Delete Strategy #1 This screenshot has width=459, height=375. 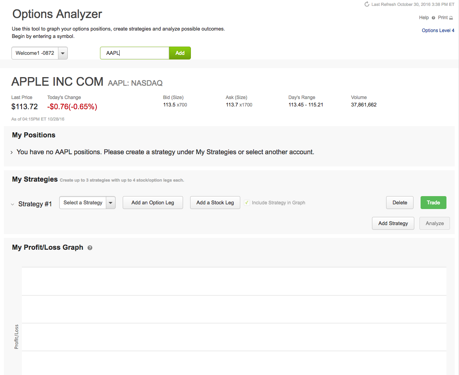tap(400, 203)
